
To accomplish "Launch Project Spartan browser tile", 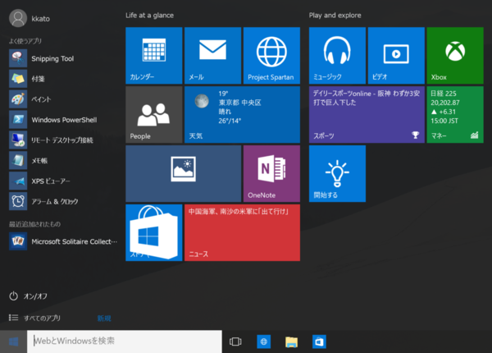I will coord(271,56).
